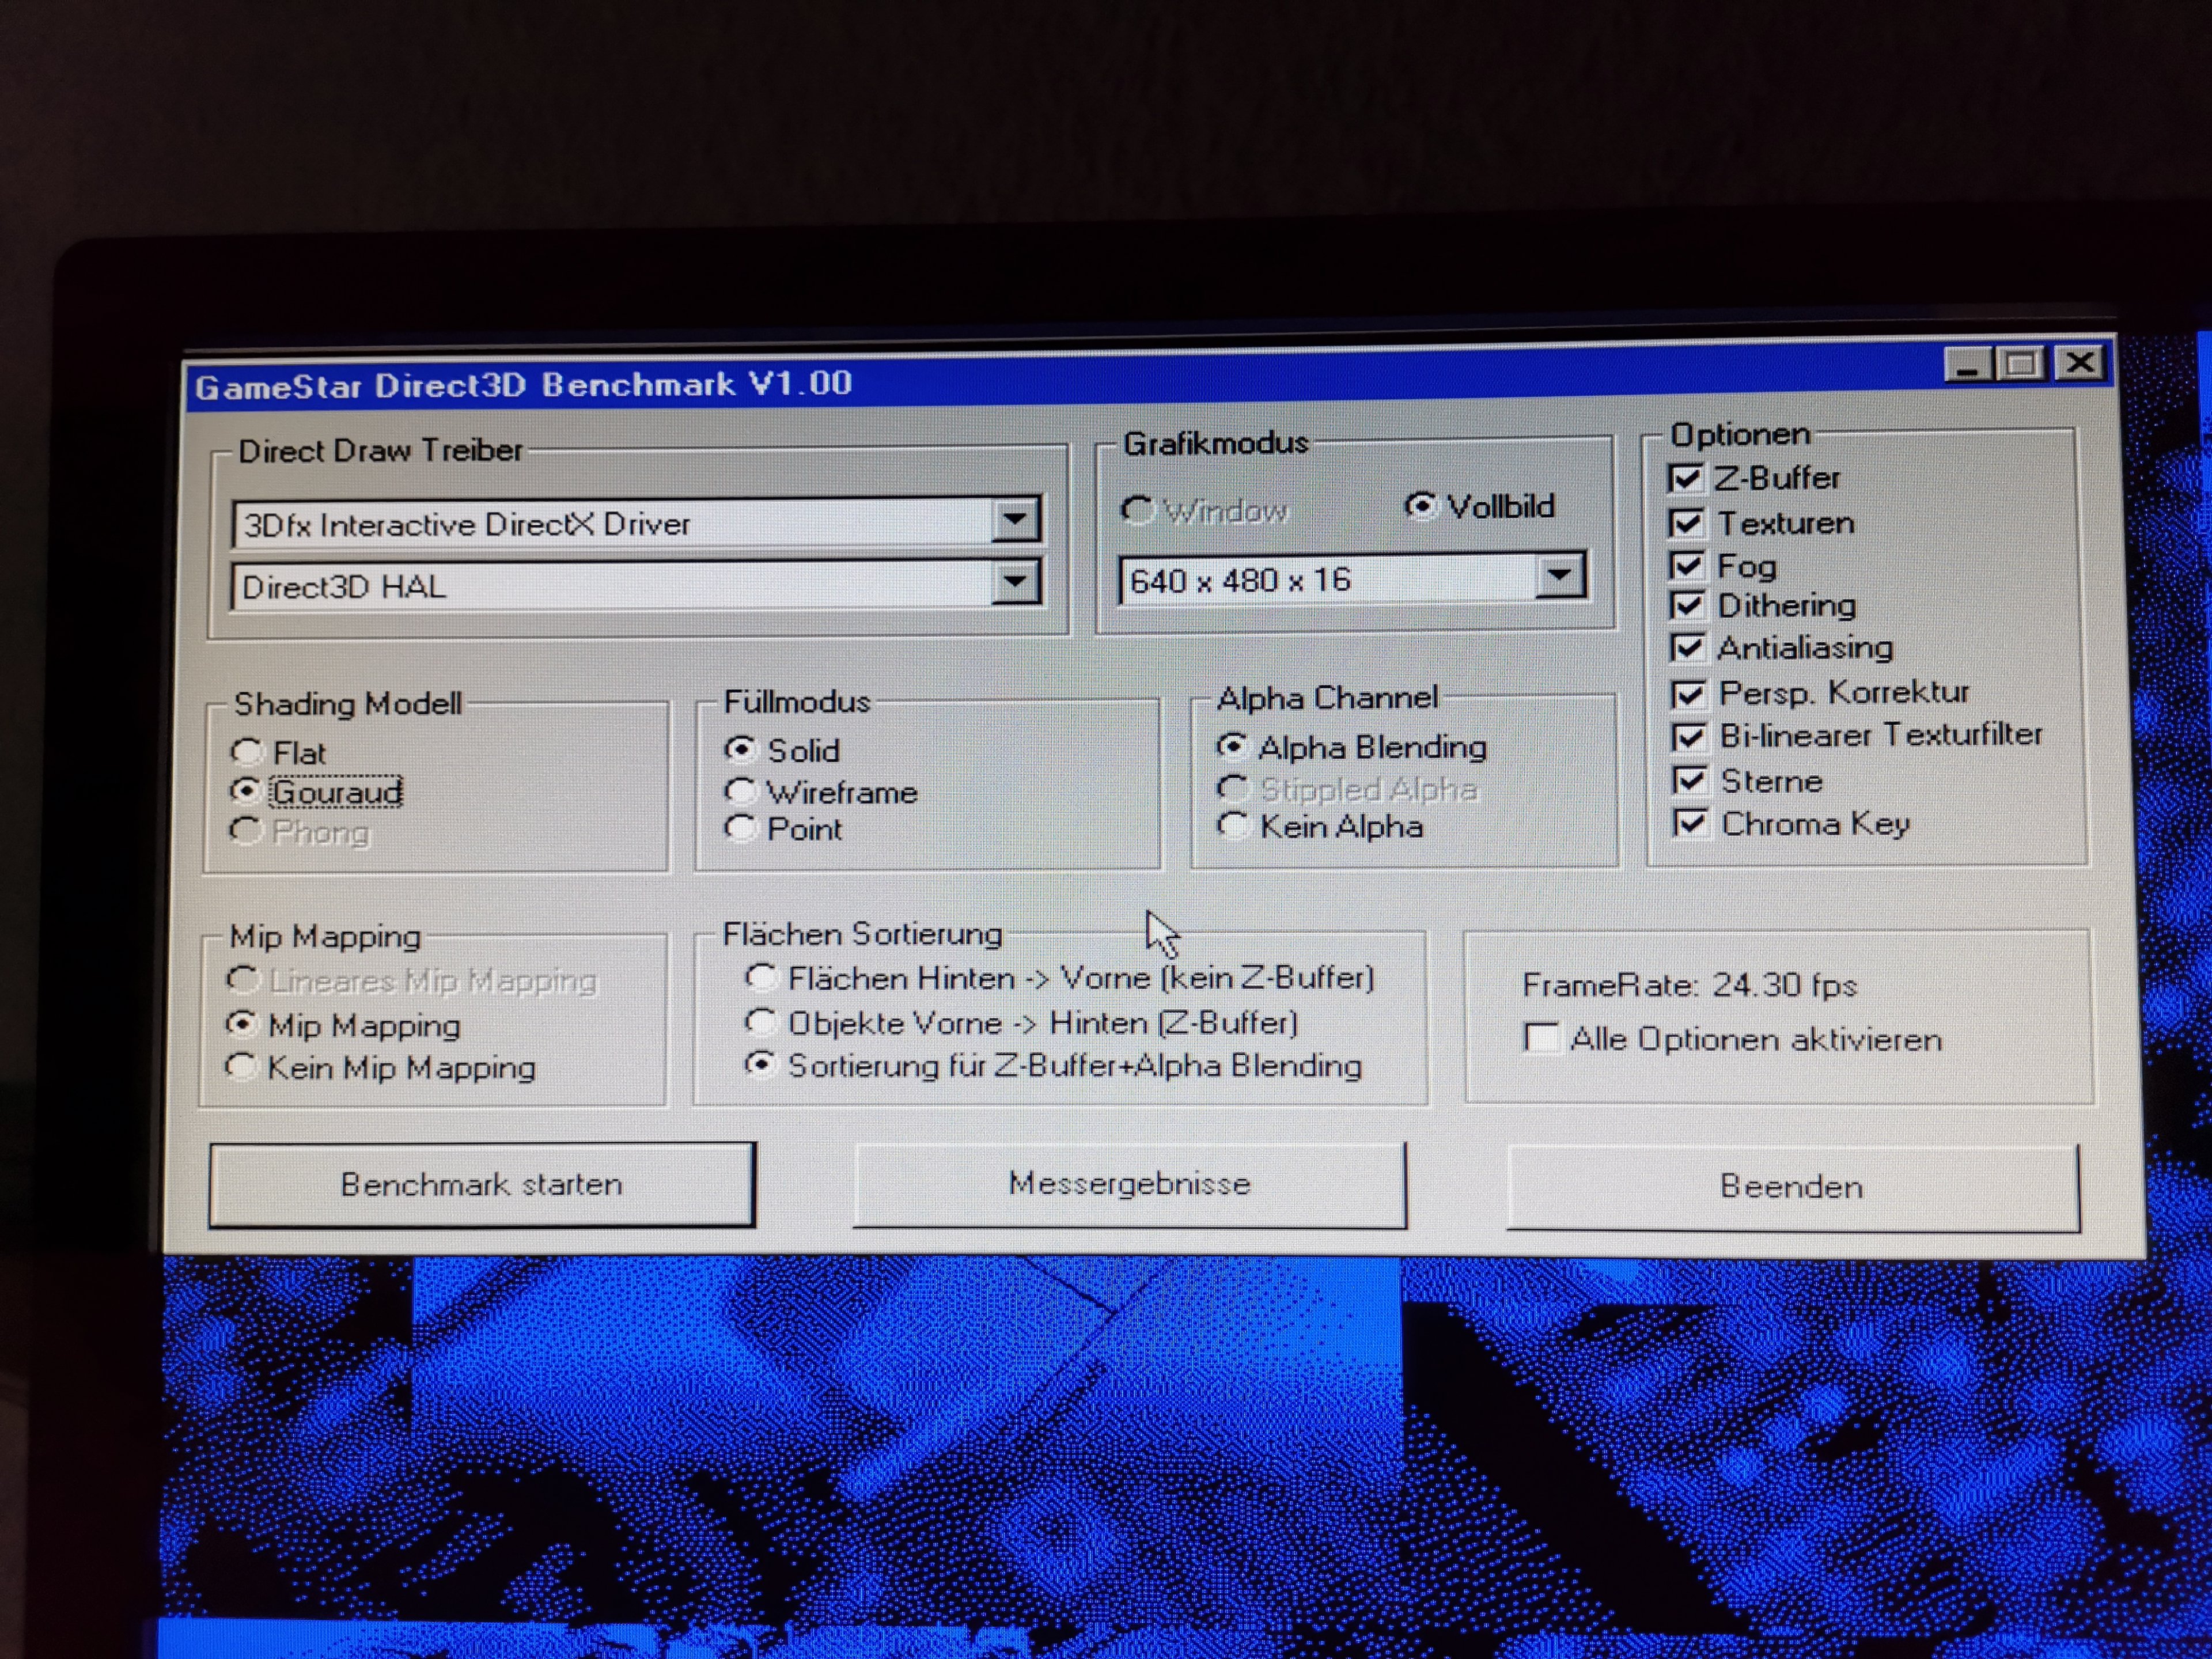Open Messergebnisse results
Image resolution: width=2212 pixels, height=1659 pixels.
pos(1129,1184)
